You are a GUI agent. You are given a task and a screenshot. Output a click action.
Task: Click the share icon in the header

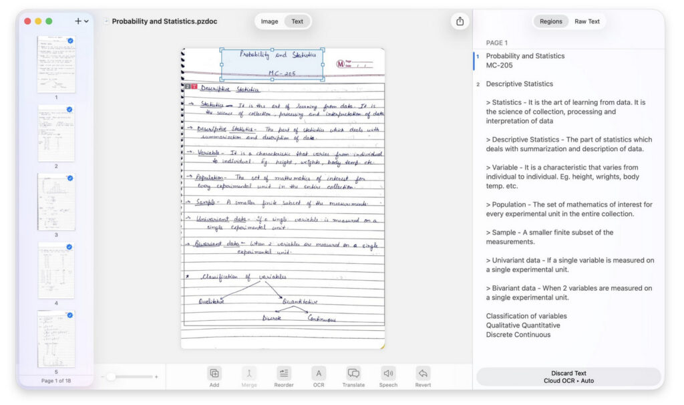[x=460, y=21]
